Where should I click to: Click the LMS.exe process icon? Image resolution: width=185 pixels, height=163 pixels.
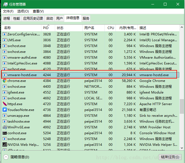5,40
